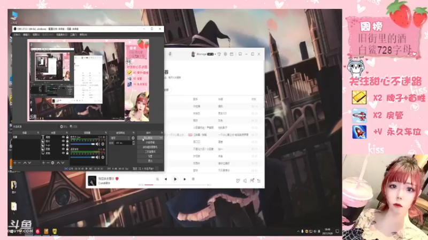The height and width of the screenshot is (240, 428).
Task: Open the user account dropdown in music player
Action: click(216, 54)
